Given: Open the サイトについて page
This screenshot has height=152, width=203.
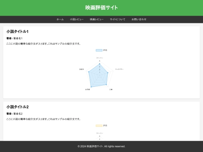Looking at the screenshot, I should (x=118, y=20).
